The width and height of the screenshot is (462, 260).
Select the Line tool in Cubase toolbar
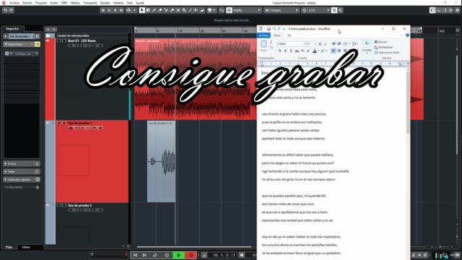[190, 10]
